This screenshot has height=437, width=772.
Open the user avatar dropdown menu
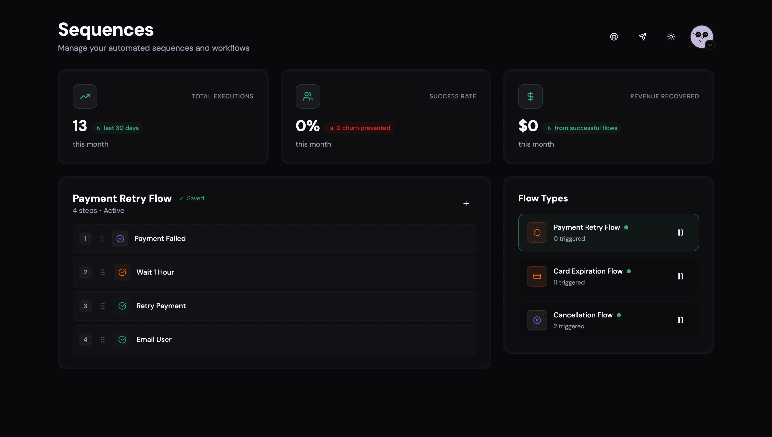[x=702, y=37]
